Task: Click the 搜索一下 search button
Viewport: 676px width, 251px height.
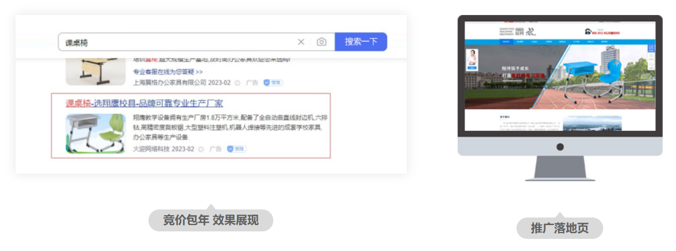Action: coord(361,42)
